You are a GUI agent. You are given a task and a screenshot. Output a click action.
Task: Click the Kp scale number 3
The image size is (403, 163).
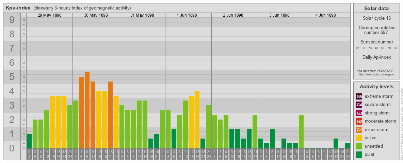12,105
